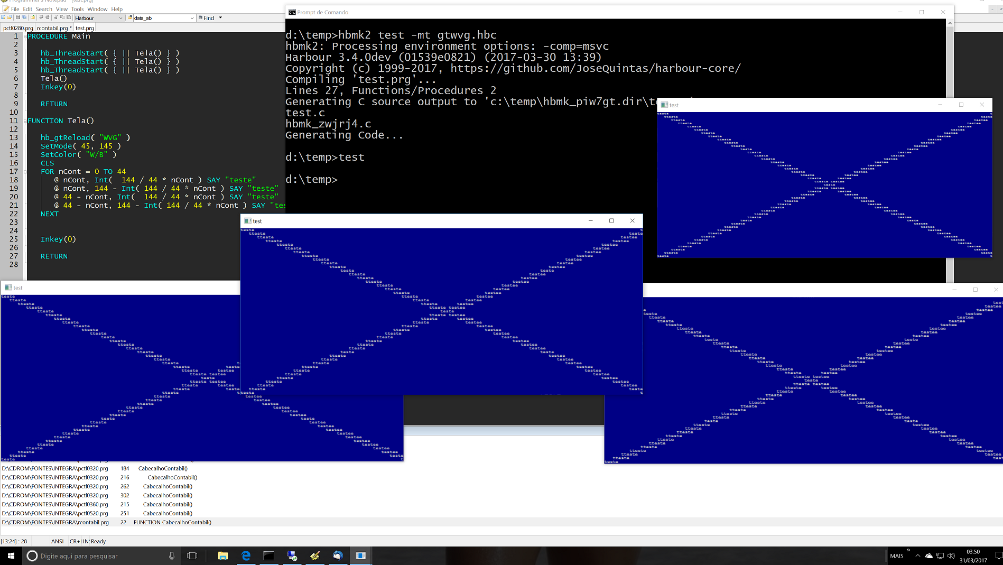This screenshot has width=1003, height=565.
Task: Expand the taskbar toolbar overflow chevron
Action: [909, 550]
